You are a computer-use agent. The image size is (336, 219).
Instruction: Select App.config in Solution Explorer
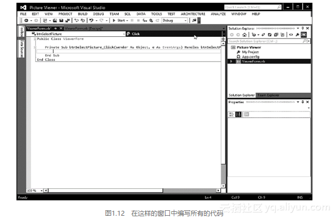[250, 57]
